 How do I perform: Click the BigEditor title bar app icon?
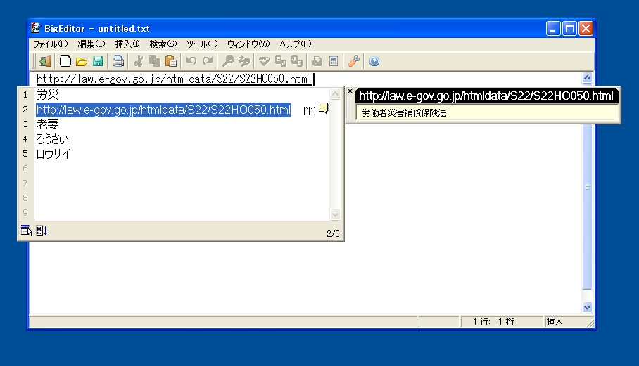36,28
